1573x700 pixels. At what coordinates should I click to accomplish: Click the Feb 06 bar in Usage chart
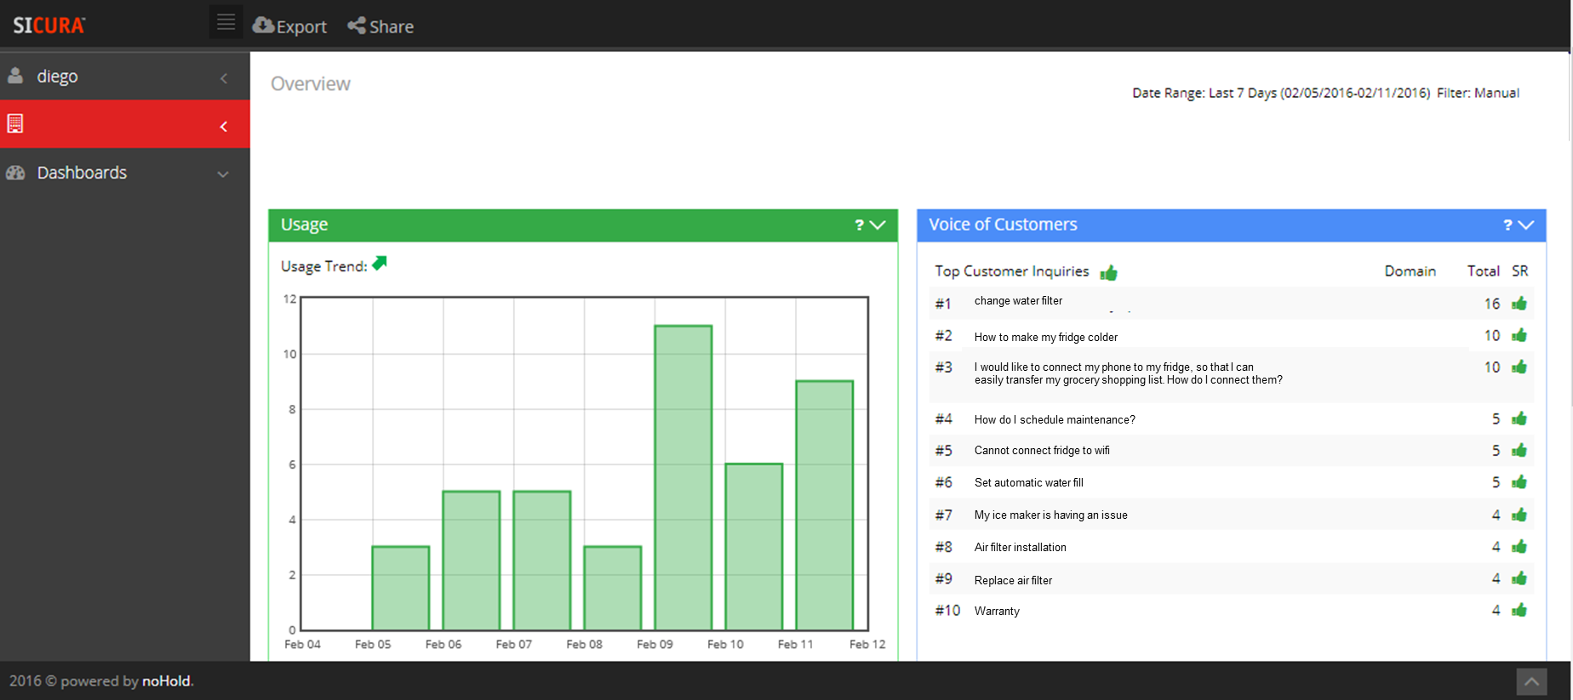[471, 561]
